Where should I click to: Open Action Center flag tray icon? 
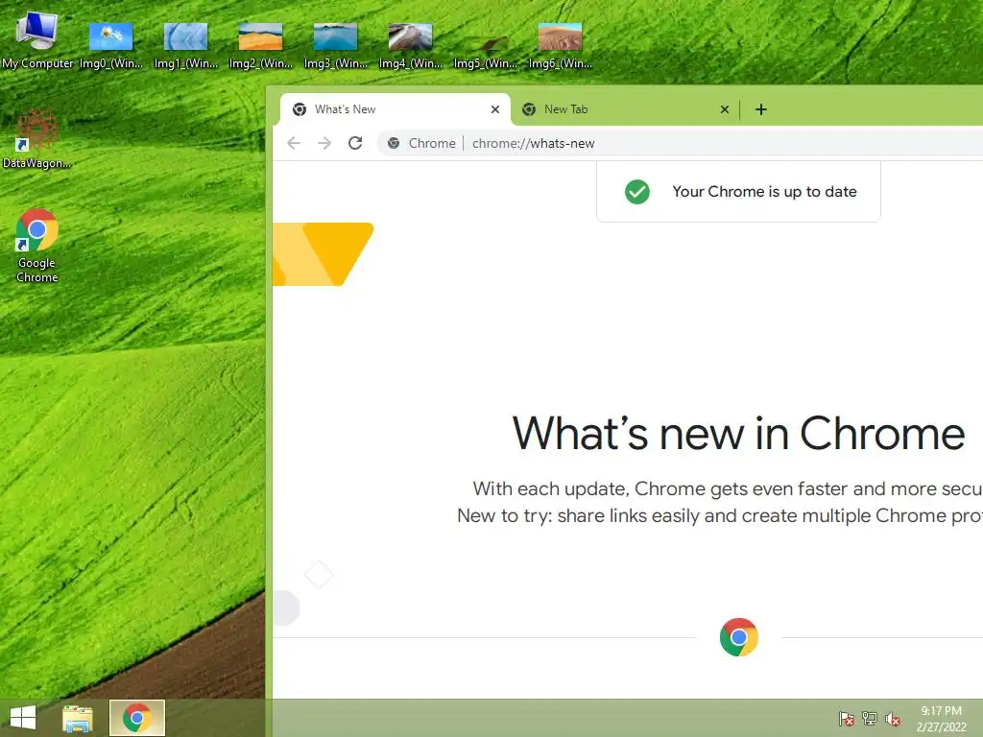(x=846, y=718)
